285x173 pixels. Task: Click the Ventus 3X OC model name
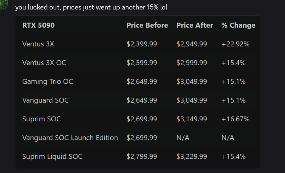tap(44, 63)
